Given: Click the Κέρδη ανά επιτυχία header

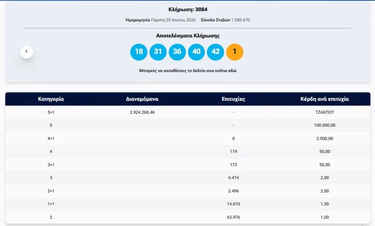Looking at the screenshot, I should tap(324, 99).
